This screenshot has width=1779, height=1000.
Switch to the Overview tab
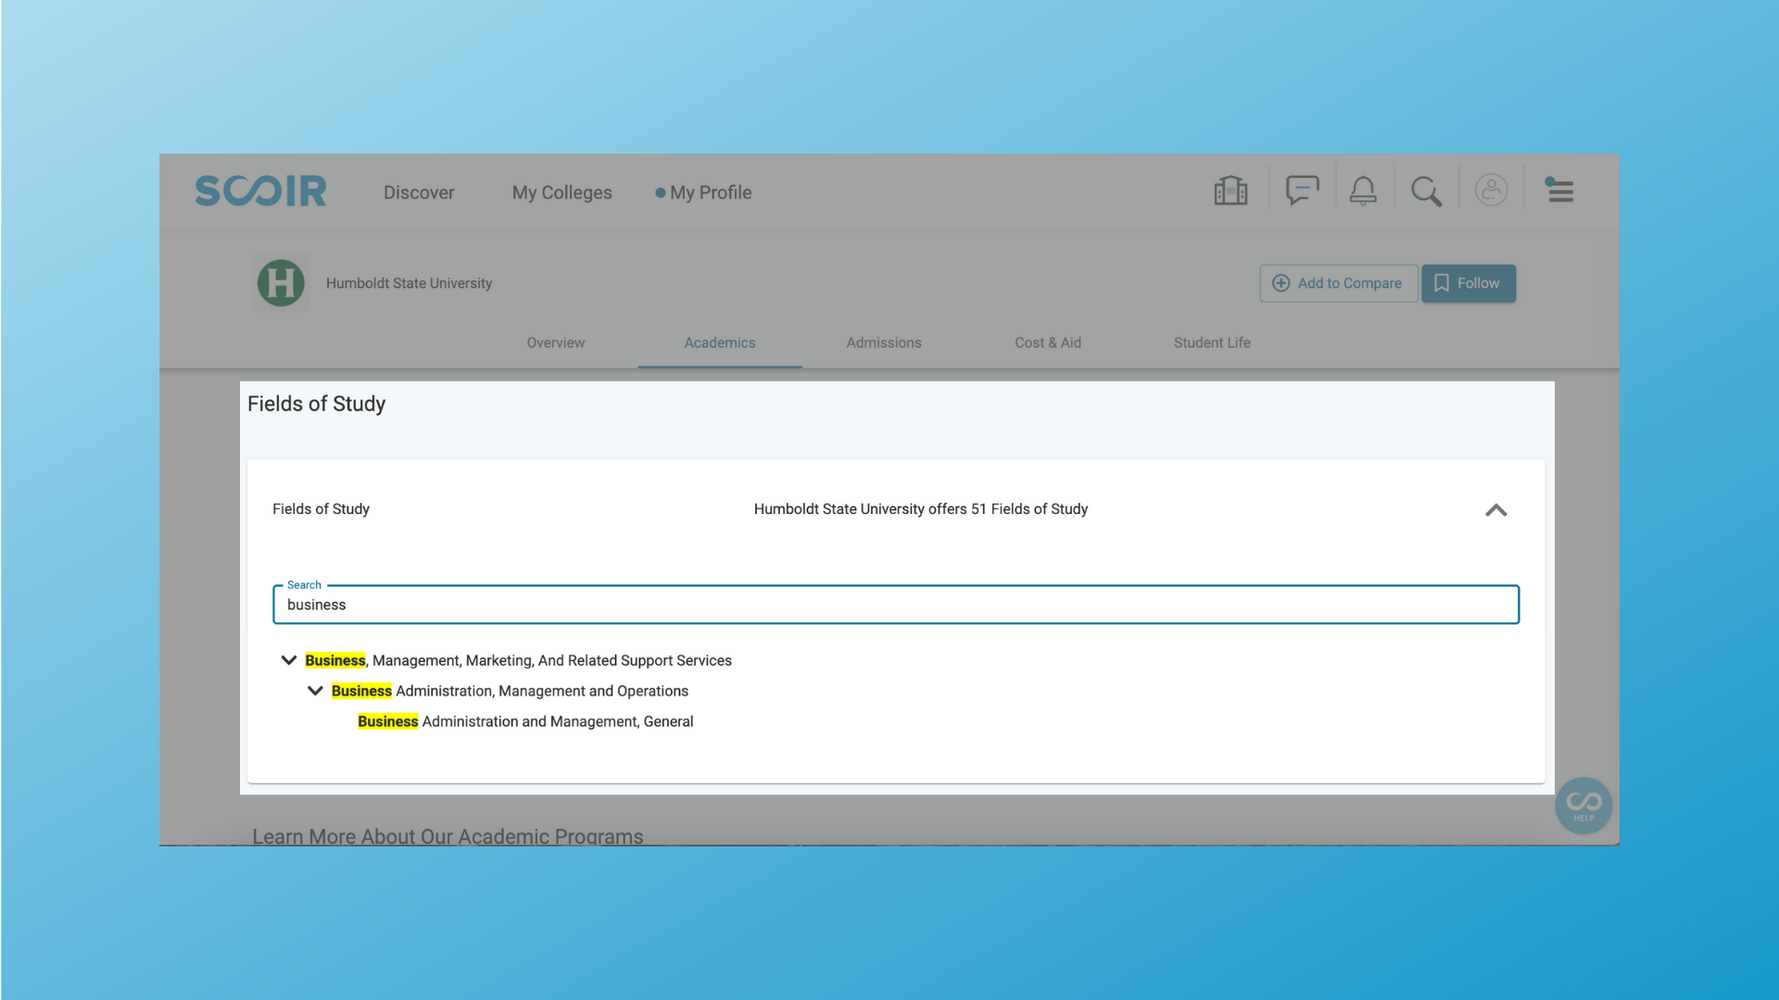click(555, 343)
